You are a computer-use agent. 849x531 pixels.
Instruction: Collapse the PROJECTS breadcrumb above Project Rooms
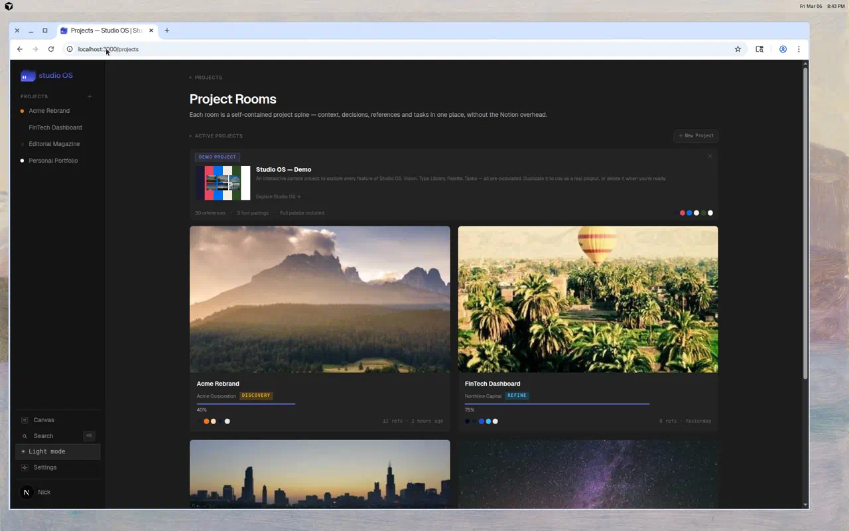205,77
